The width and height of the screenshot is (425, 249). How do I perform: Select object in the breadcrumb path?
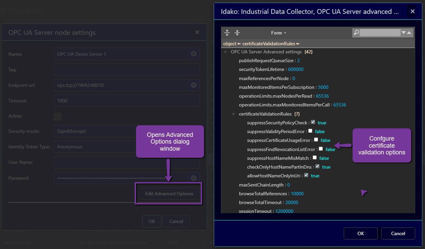pos(229,44)
